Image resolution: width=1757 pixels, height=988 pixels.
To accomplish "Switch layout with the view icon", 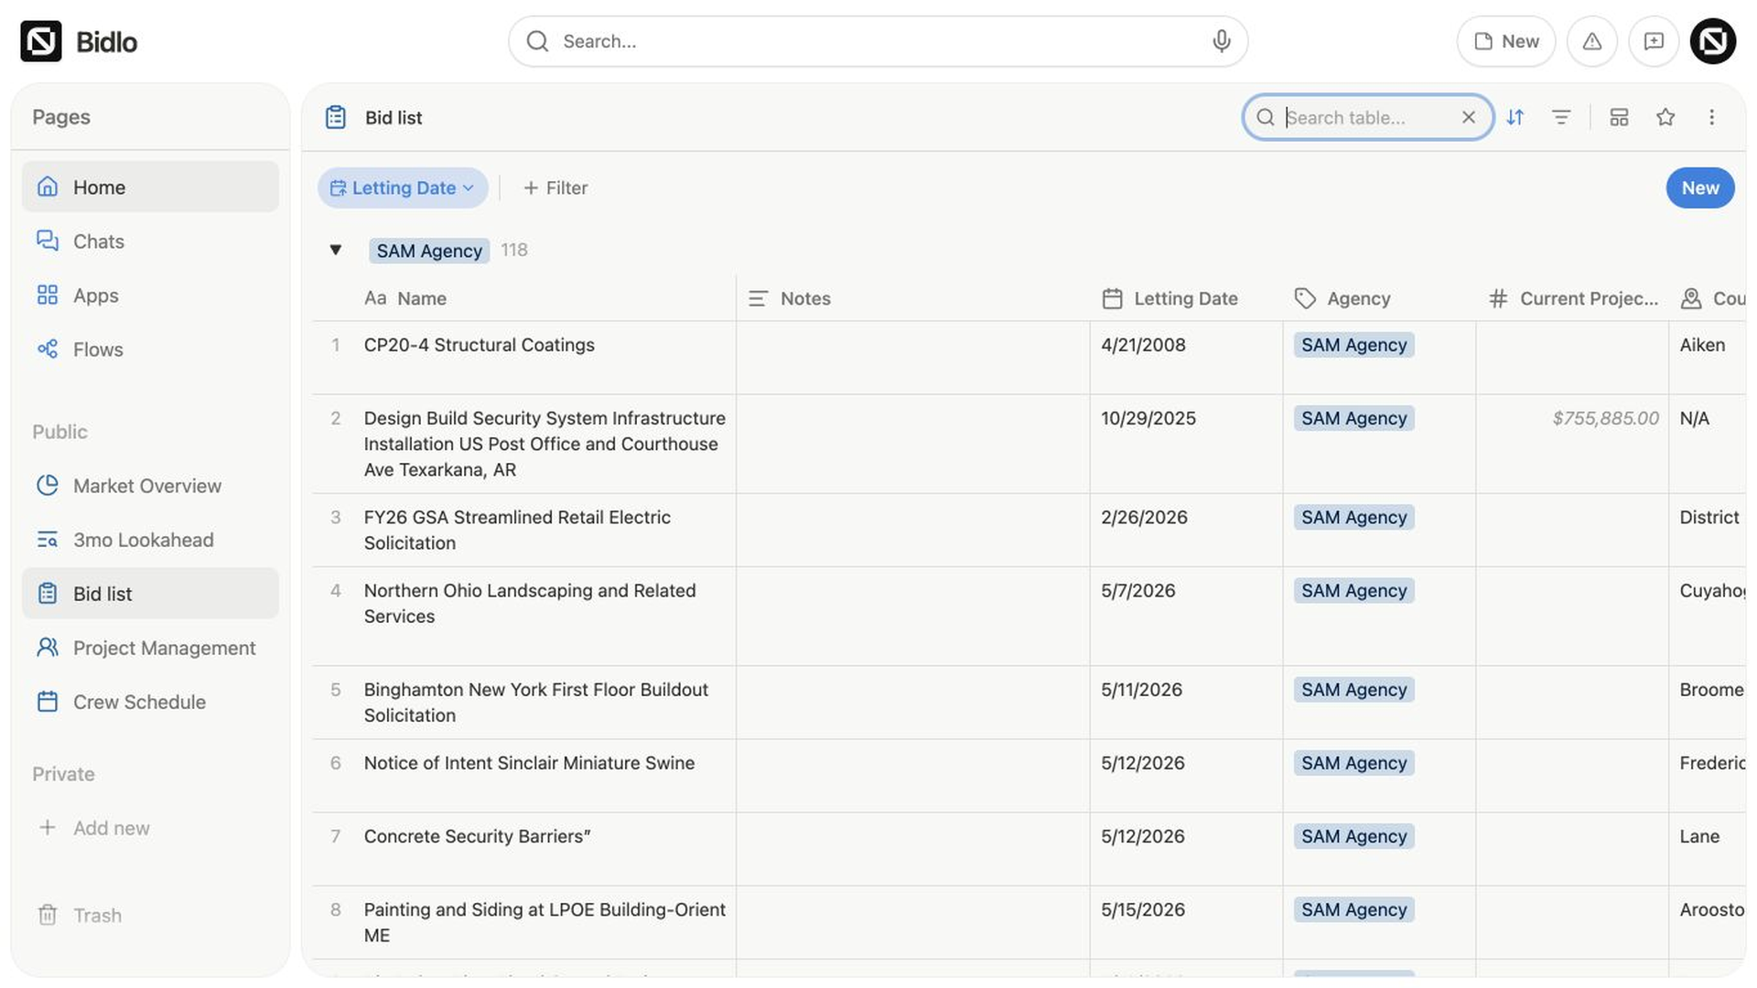I will 1619,117.
